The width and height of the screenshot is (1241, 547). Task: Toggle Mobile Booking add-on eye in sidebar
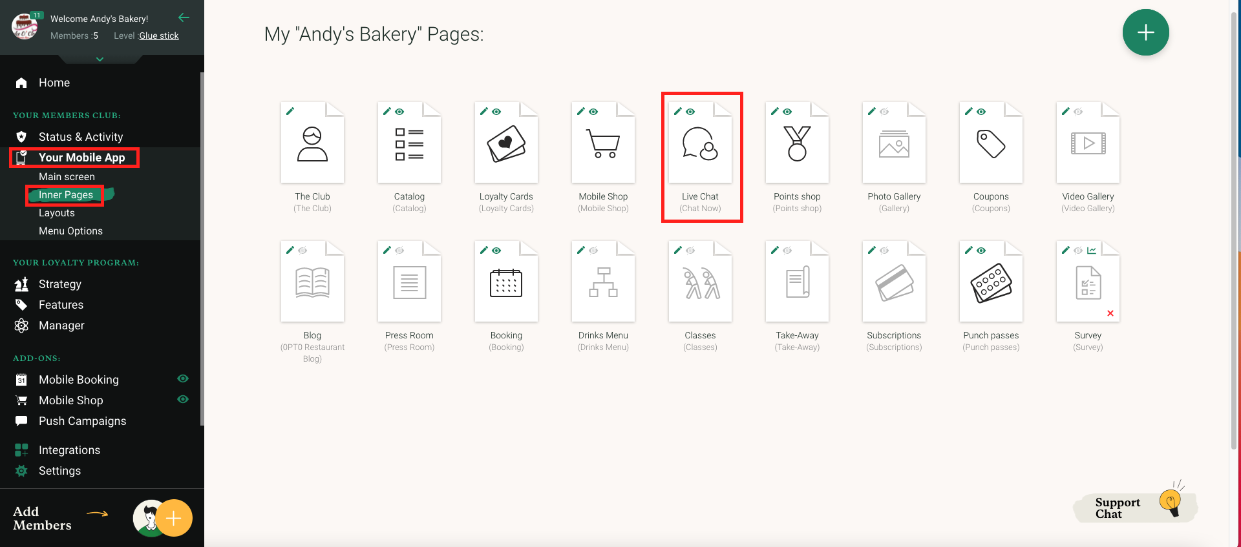(183, 378)
